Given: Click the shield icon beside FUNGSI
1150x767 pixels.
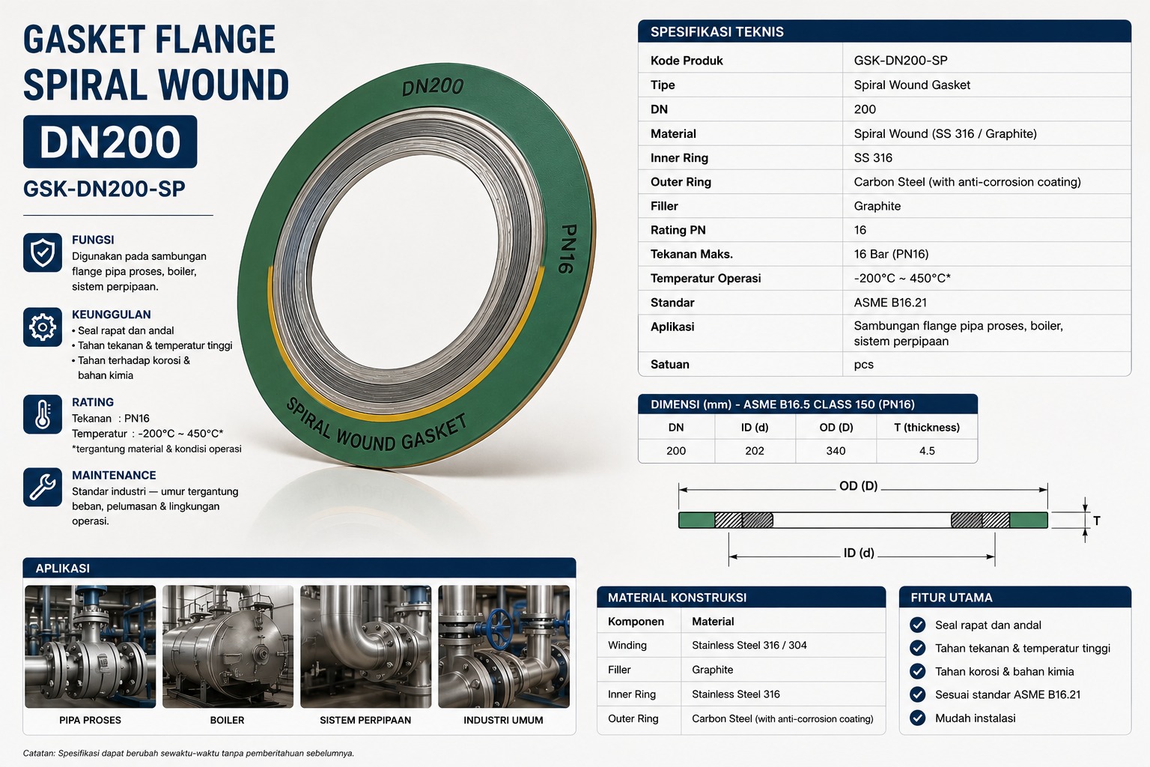Looking at the screenshot, I should point(43,252).
